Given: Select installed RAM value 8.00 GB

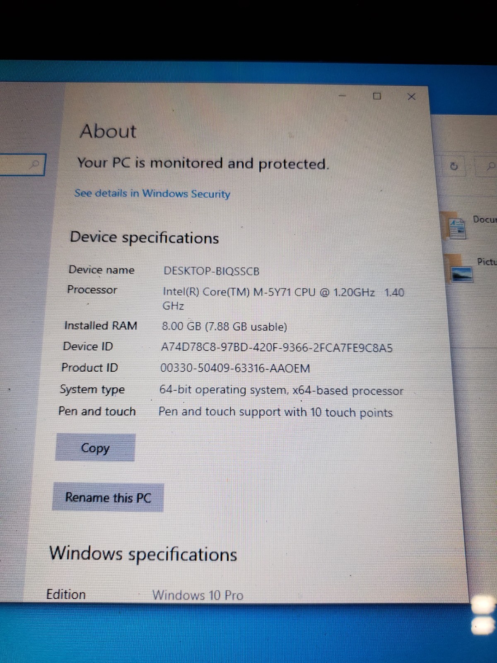Looking at the screenshot, I should (x=224, y=327).
